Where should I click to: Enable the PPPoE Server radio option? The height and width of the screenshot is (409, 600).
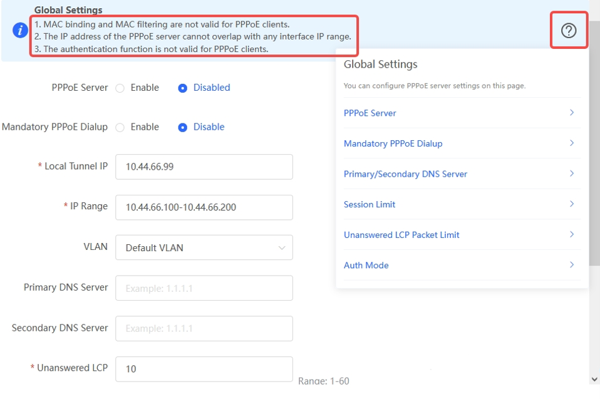coord(120,88)
